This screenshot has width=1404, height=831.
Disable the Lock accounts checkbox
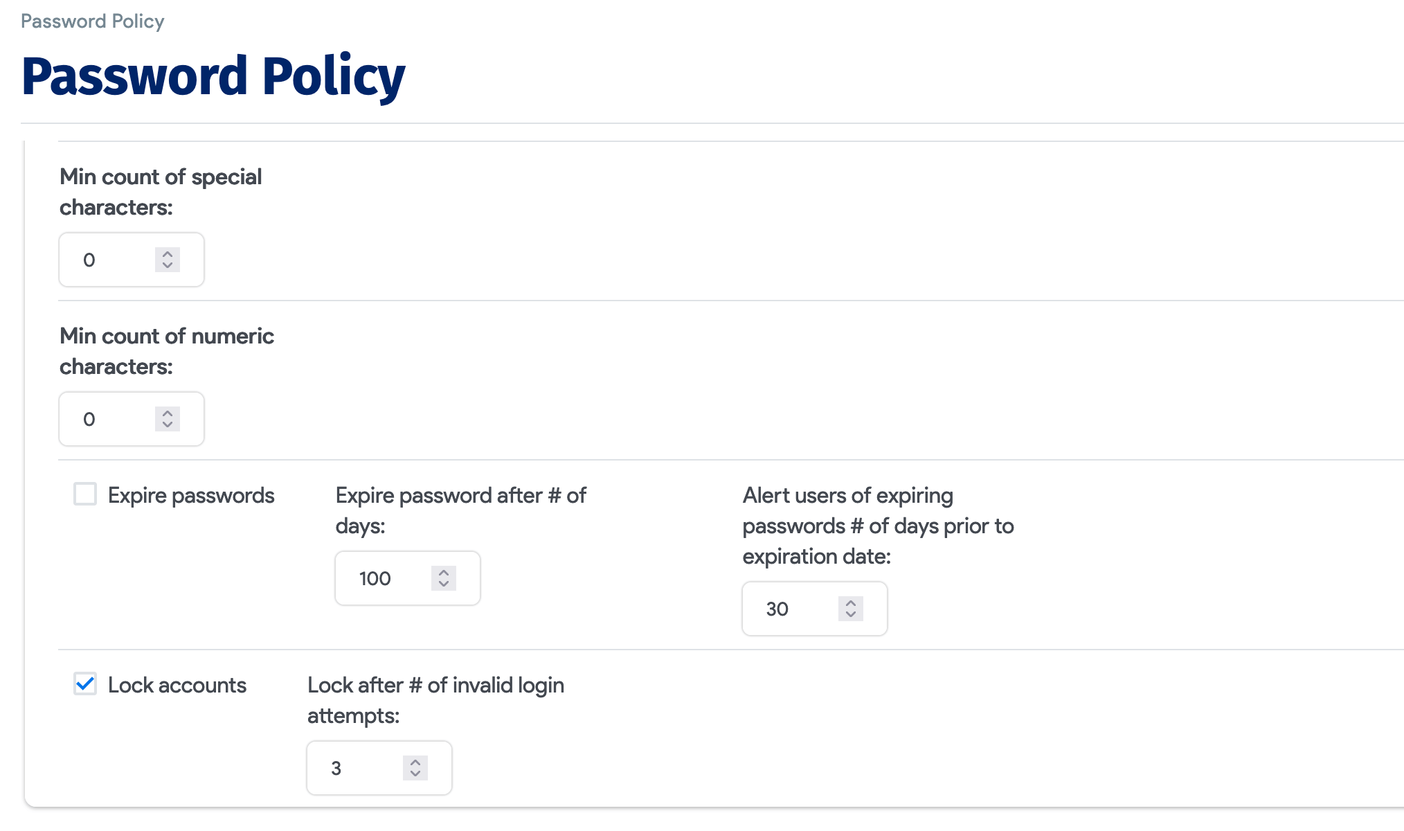click(85, 684)
